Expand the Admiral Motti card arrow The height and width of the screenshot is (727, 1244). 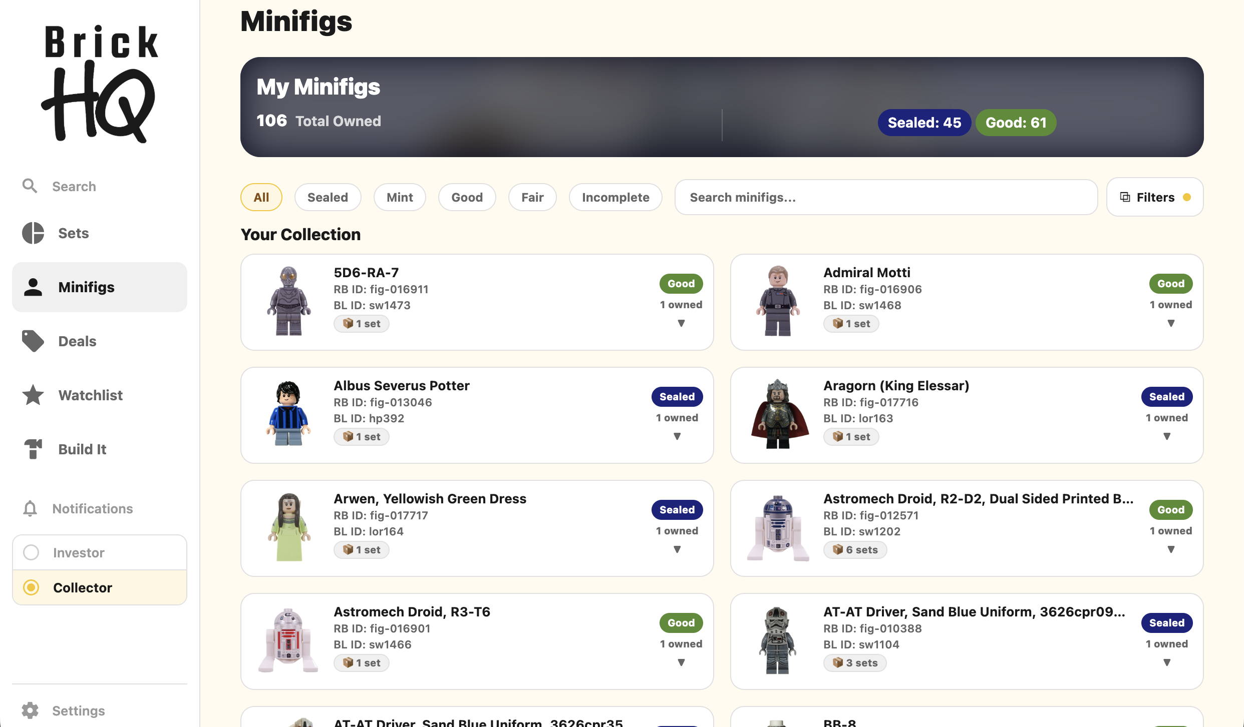(x=1171, y=324)
